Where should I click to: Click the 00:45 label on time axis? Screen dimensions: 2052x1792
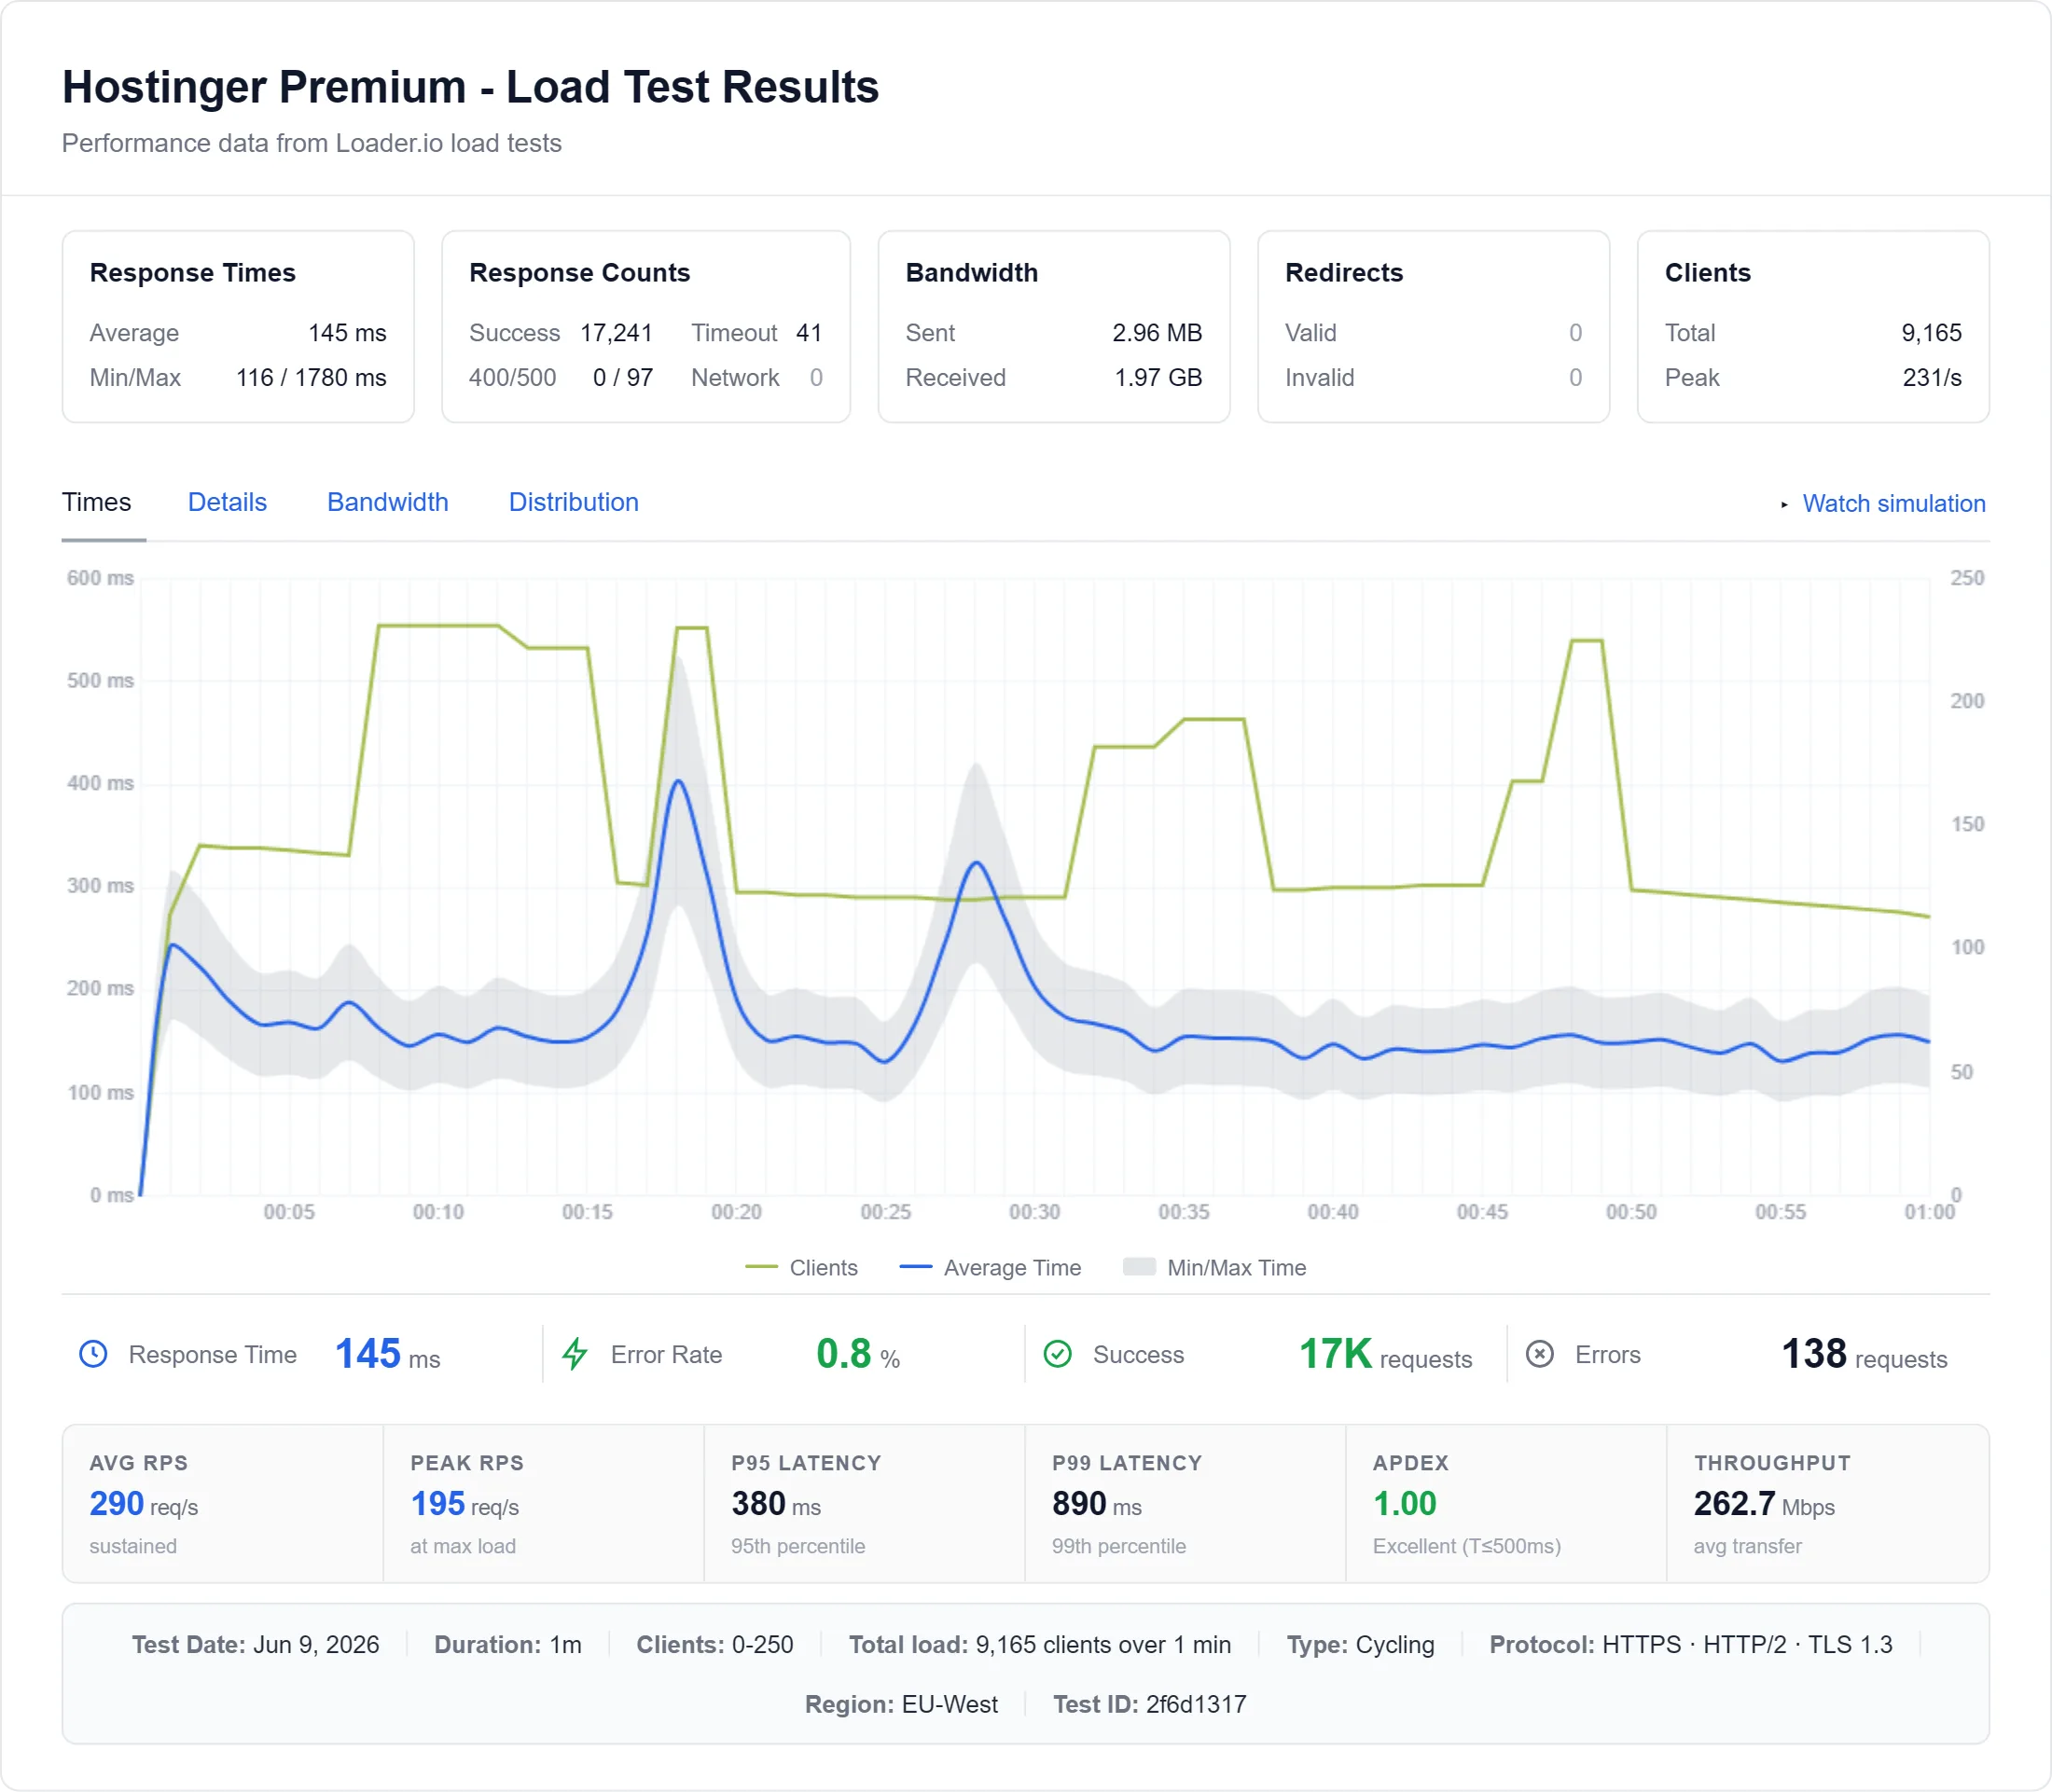(1482, 1212)
